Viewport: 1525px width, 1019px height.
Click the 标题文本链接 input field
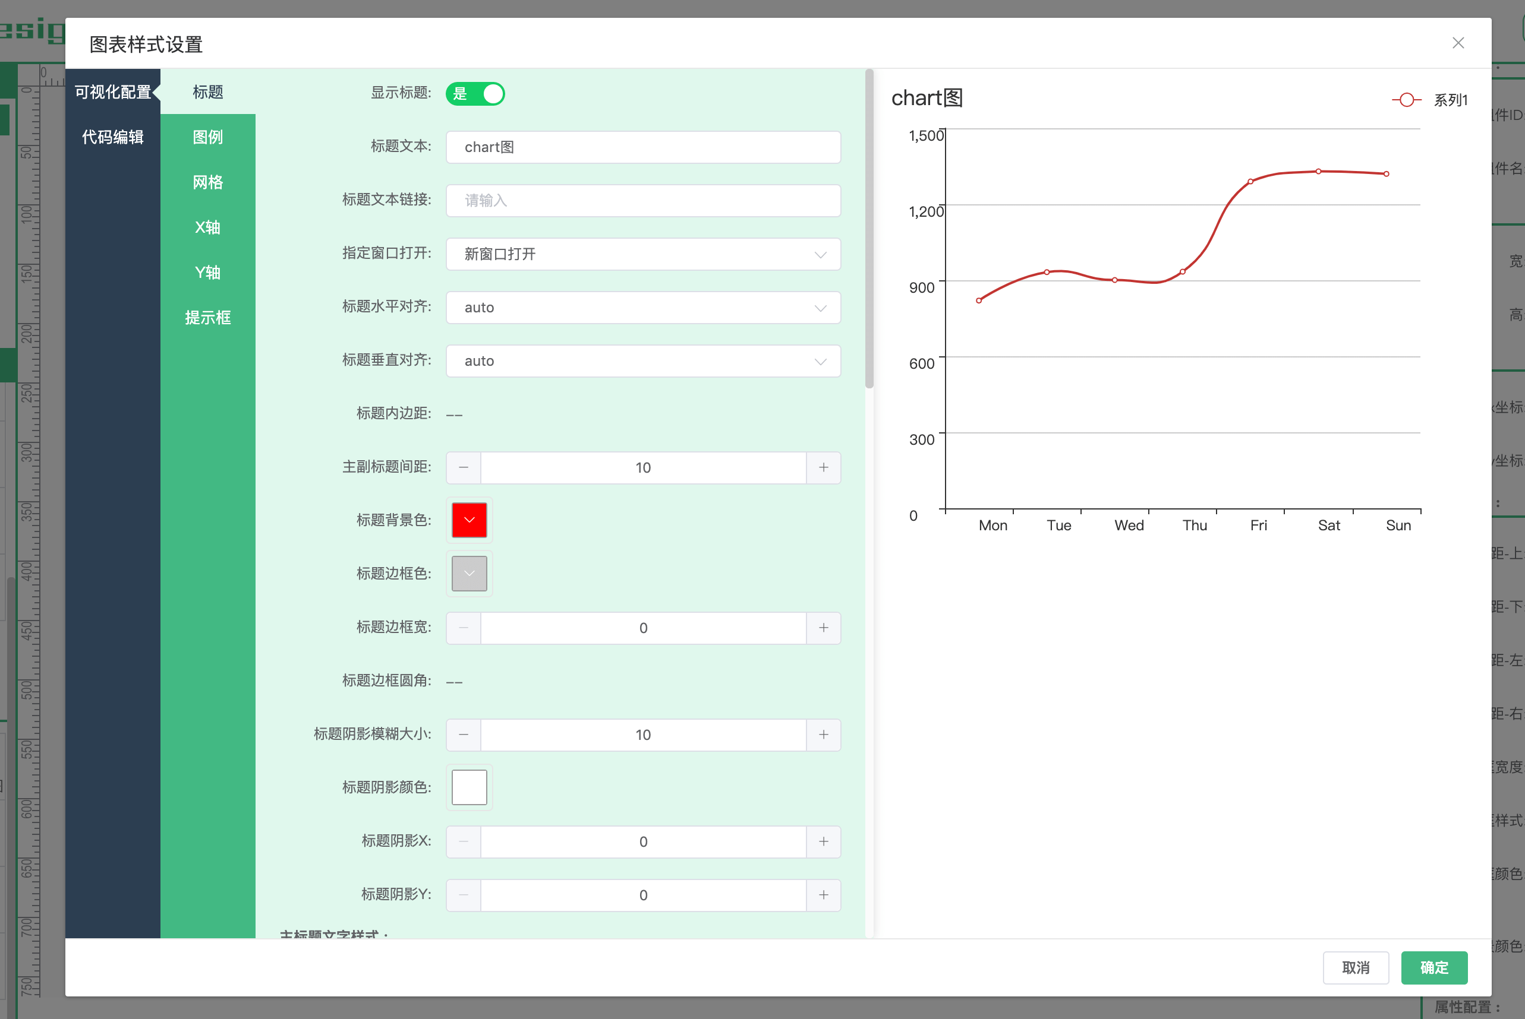pos(642,200)
